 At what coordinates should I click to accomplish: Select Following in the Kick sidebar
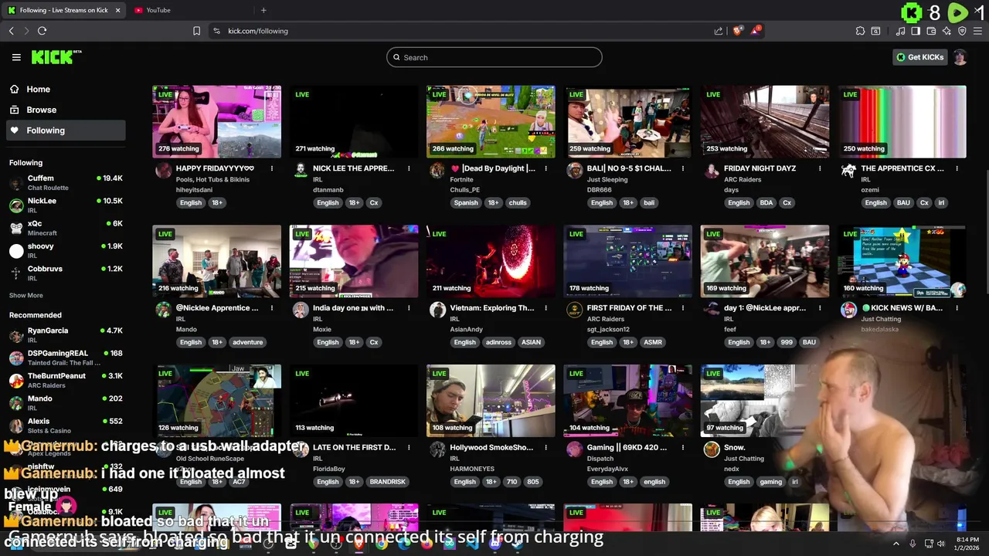[66, 131]
